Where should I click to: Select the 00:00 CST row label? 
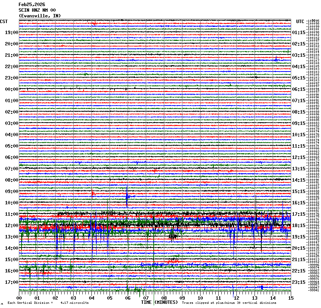point(12,89)
